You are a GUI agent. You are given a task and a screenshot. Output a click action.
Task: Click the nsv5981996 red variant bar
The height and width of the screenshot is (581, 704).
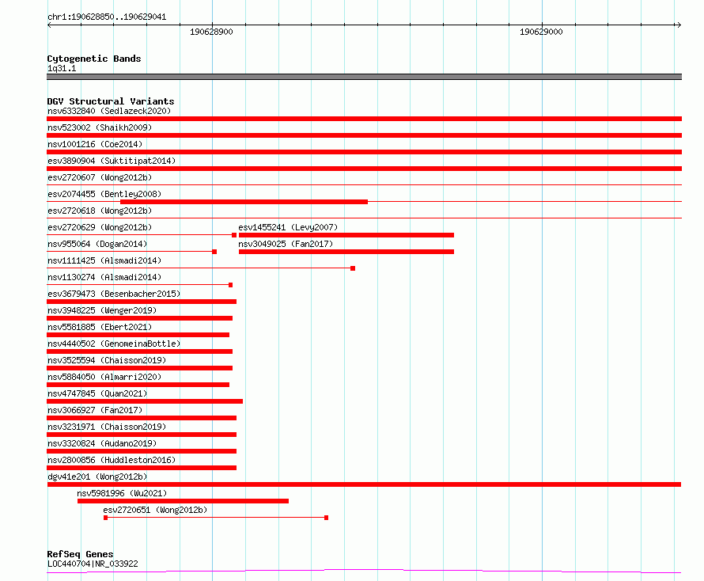[183, 501]
